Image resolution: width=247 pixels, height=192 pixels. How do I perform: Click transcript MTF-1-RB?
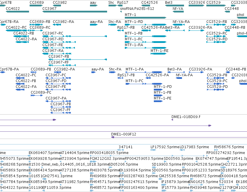coord(134,33)
